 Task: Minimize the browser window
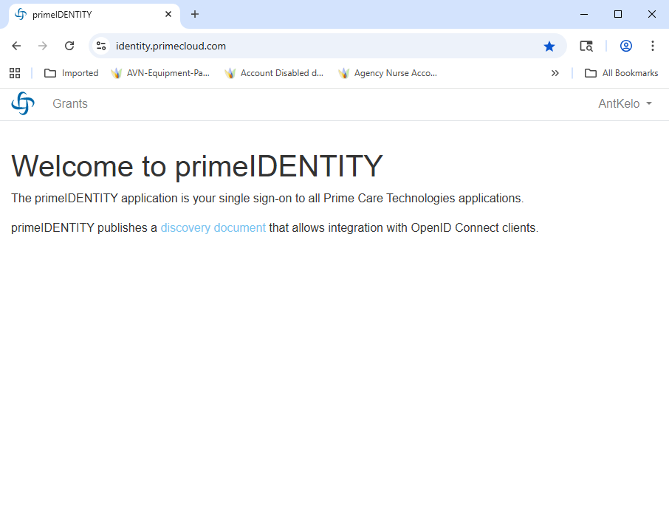(x=584, y=15)
